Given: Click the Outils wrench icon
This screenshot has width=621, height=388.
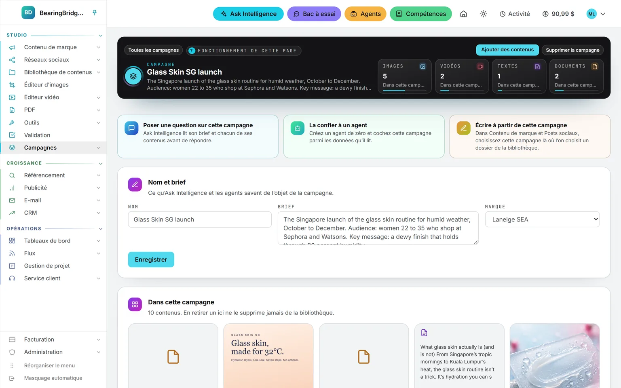Looking at the screenshot, I should click(12, 122).
